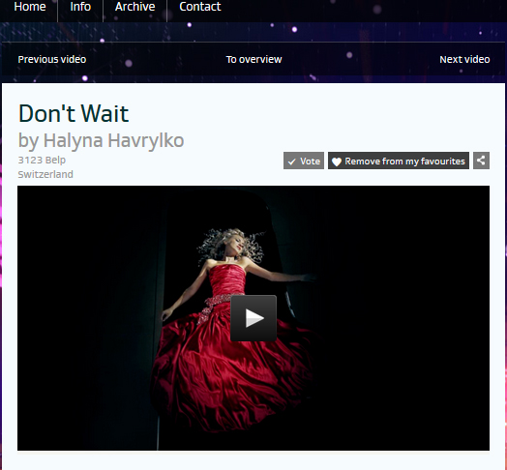
Task: Click the heart icon on favourites button
Action: pos(337,162)
